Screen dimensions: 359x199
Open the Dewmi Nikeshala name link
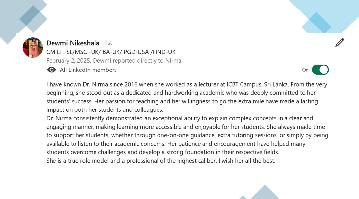click(x=73, y=43)
